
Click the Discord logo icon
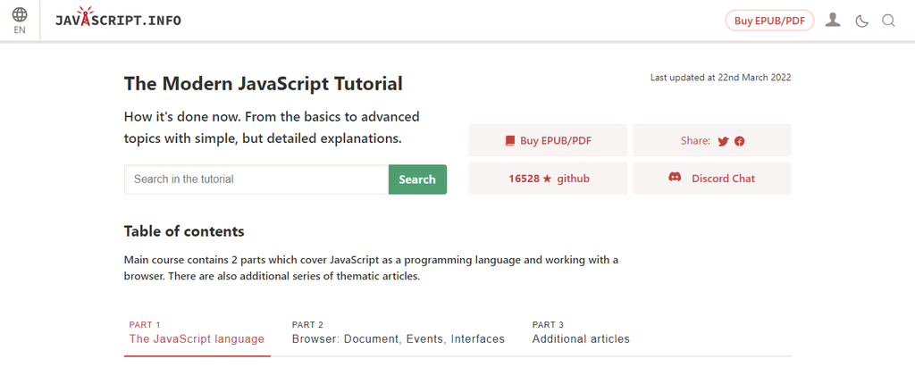[675, 178]
